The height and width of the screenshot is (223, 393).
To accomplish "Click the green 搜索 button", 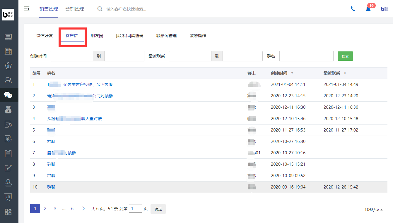I will click(x=345, y=56).
